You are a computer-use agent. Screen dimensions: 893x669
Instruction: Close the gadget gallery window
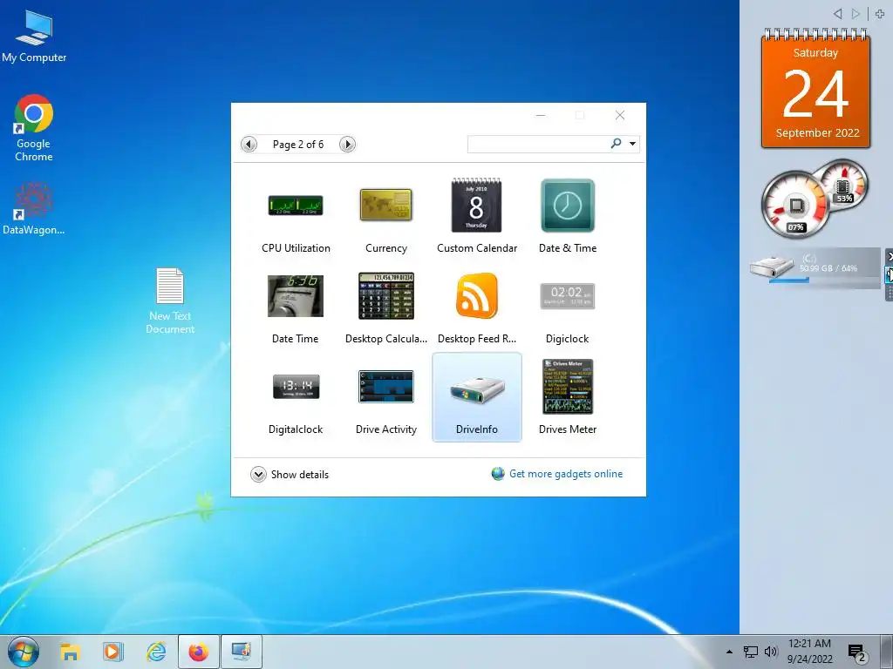[620, 116]
